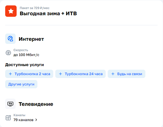This screenshot has width=163, height=127.
Task: Add the Турбокнопка 2 часа service
Action: click(x=29, y=74)
